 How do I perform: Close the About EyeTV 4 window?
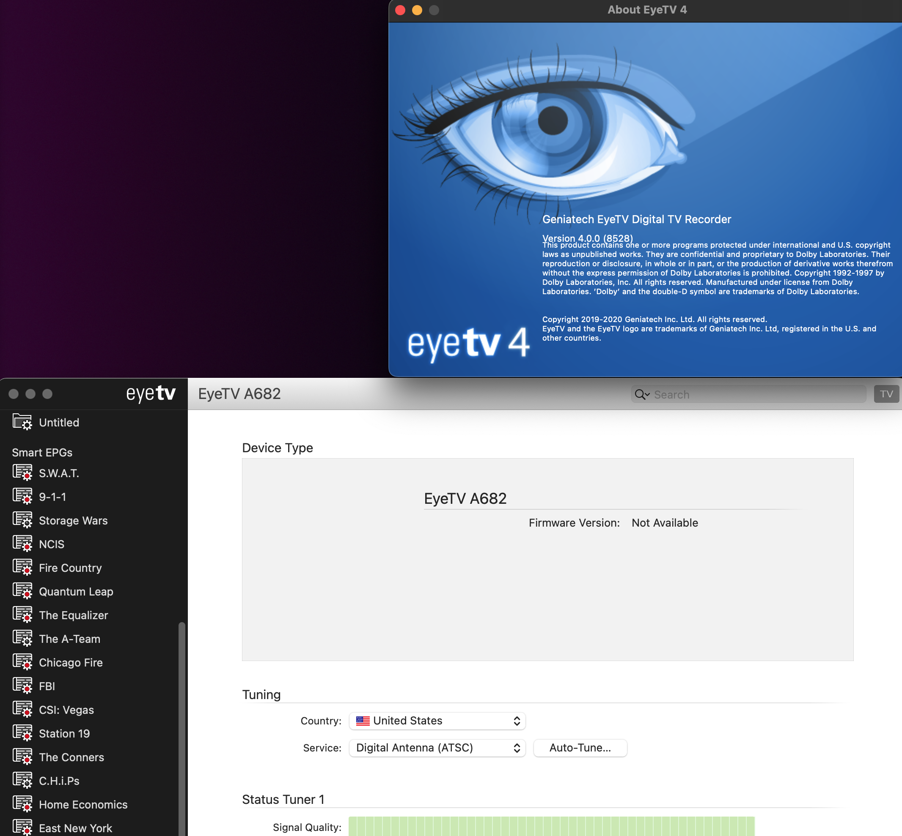tap(400, 10)
